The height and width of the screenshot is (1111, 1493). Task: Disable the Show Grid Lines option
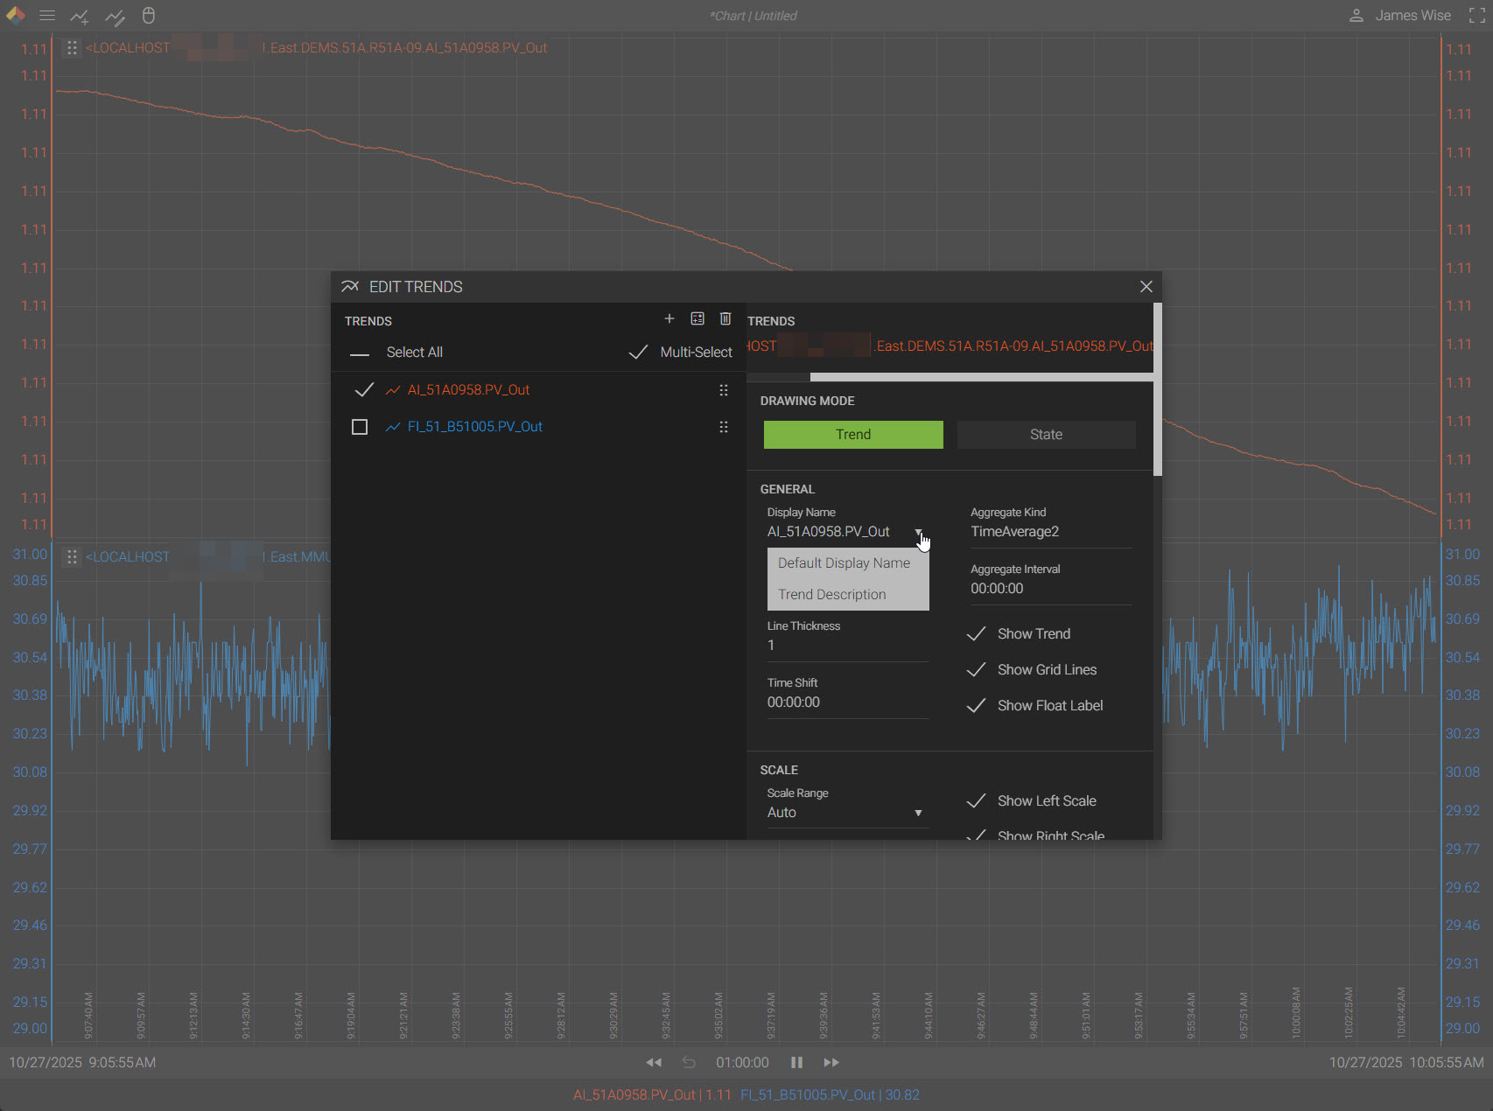[977, 670]
